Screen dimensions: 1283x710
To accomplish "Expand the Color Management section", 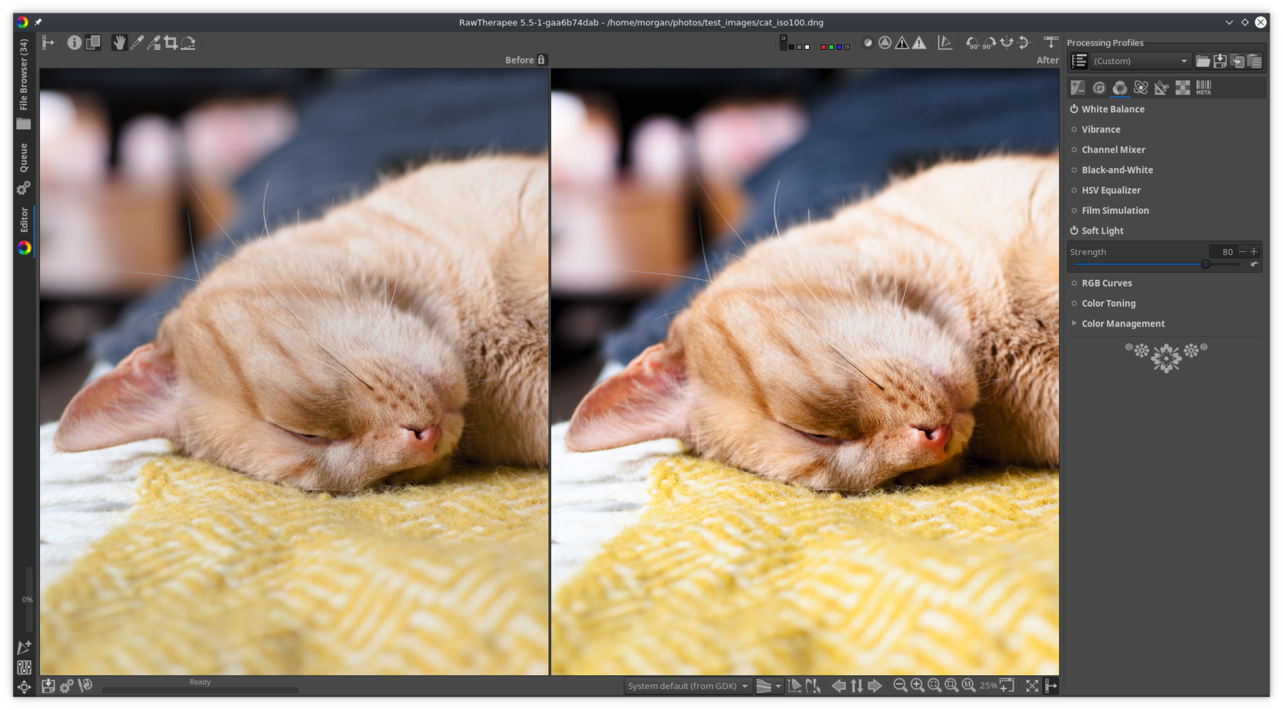I will (x=1074, y=323).
